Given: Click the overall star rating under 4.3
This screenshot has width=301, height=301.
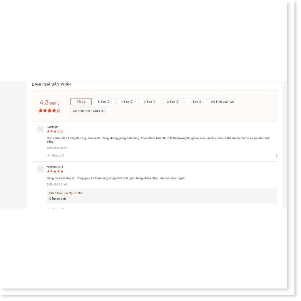Looking at the screenshot, I should point(50,111).
